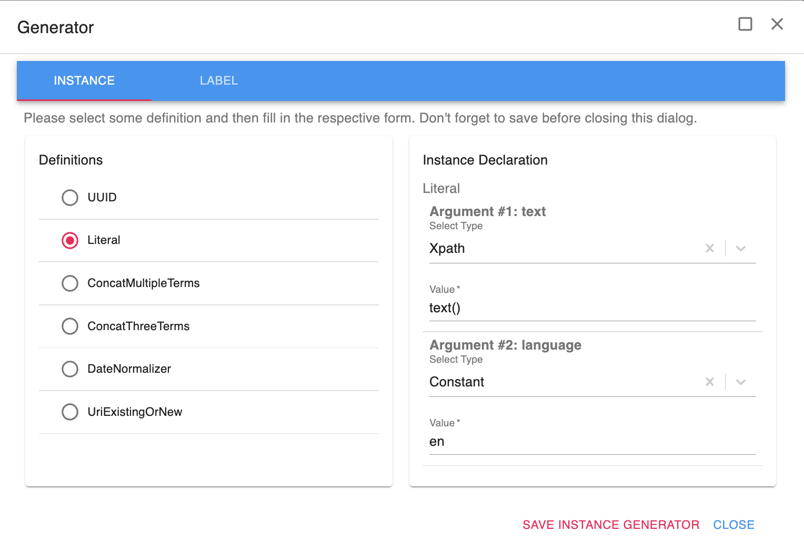Select DateNormalizer definition
804x552 pixels.
click(x=70, y=369)
